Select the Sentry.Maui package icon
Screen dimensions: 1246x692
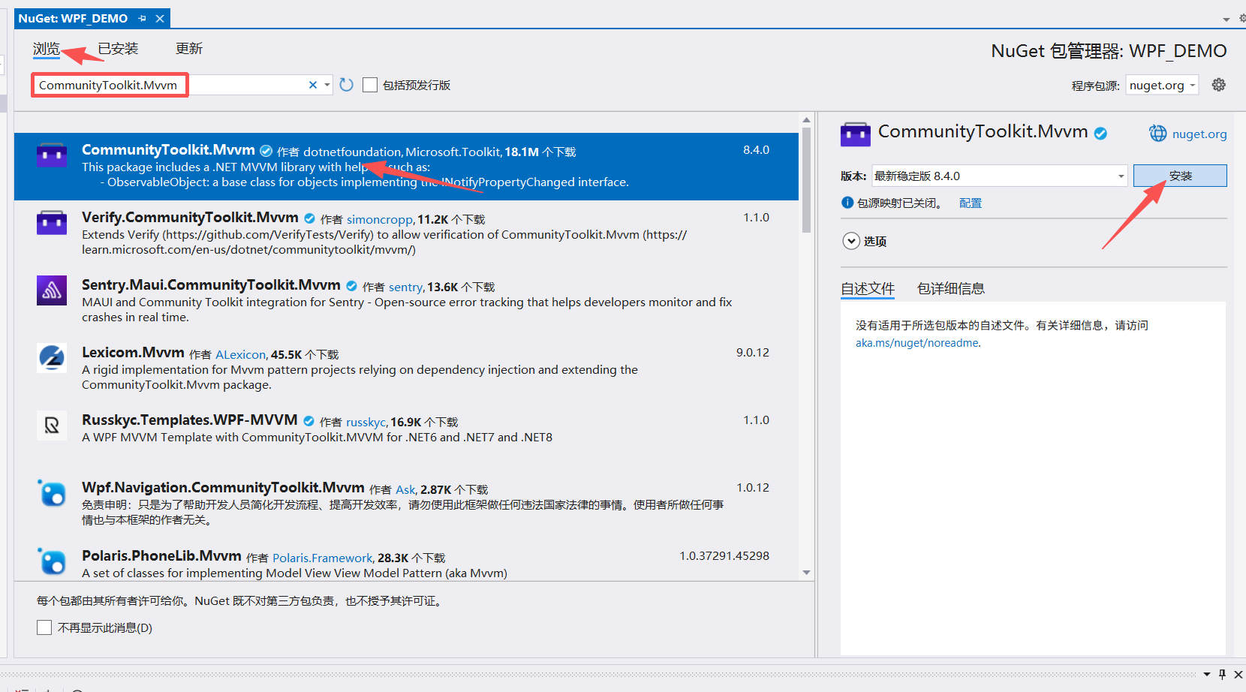(x=52, y=290)
